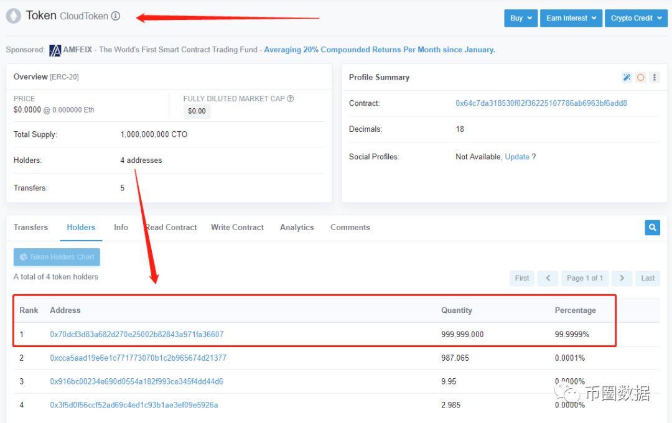
Task: Select the 9.95 quantity value
Action: click(x=448, y=381)
